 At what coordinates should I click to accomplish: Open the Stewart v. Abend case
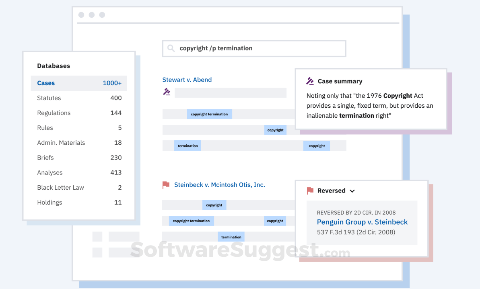[187, 80]
